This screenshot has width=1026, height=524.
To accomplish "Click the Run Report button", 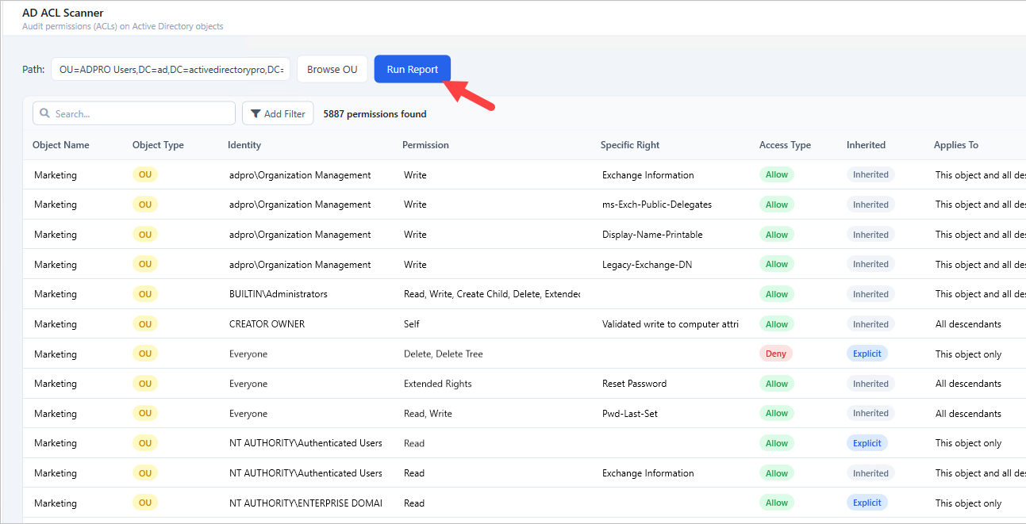I will pyautogui.click(x=412, y=69).
